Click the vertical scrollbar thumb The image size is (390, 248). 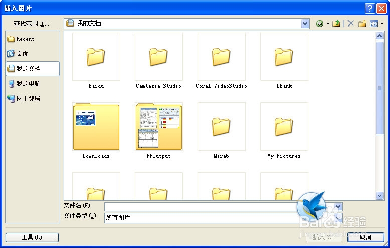coord(379,88)
